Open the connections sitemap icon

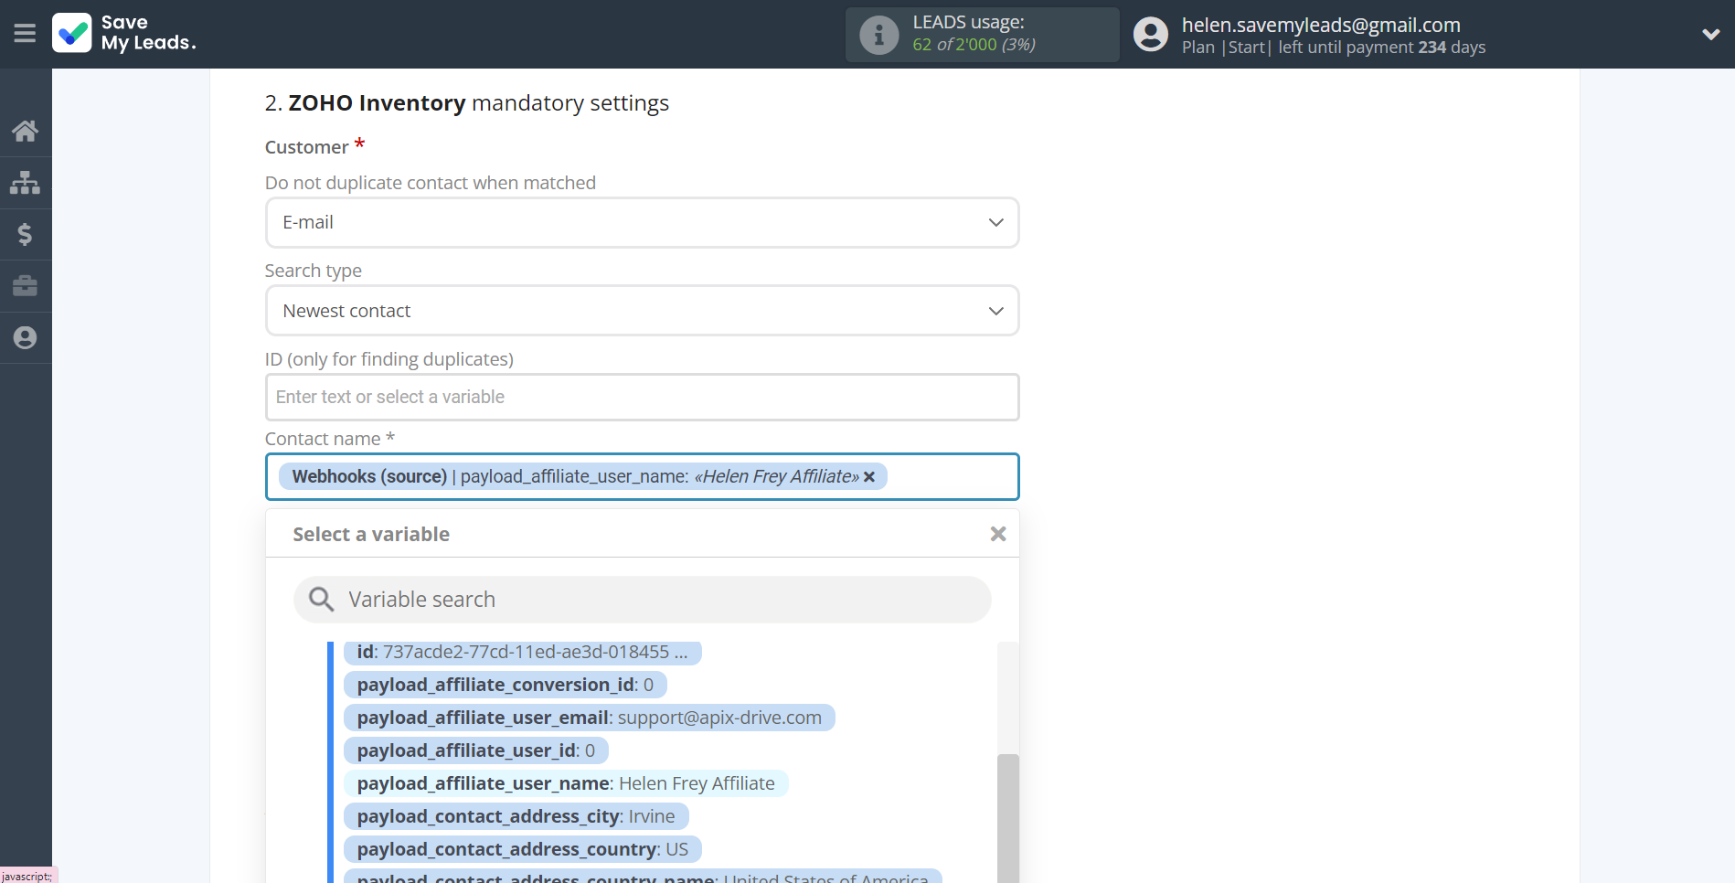pyautogui.click(x=25, y=183)
